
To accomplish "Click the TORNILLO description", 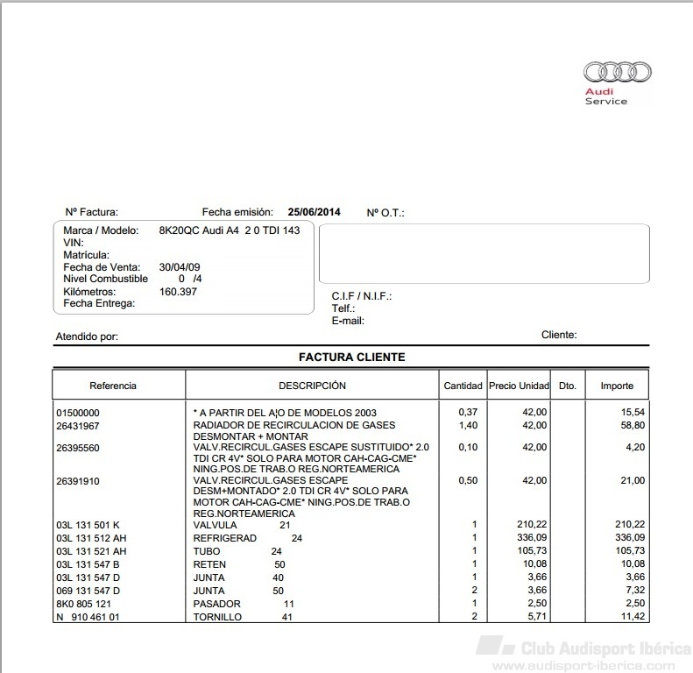I will [x=217, y=617].
